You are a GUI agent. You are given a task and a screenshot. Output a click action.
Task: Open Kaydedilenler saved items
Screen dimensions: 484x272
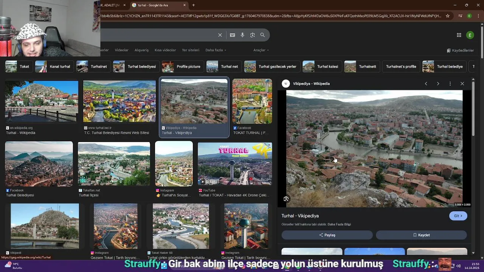click(460, 50)
